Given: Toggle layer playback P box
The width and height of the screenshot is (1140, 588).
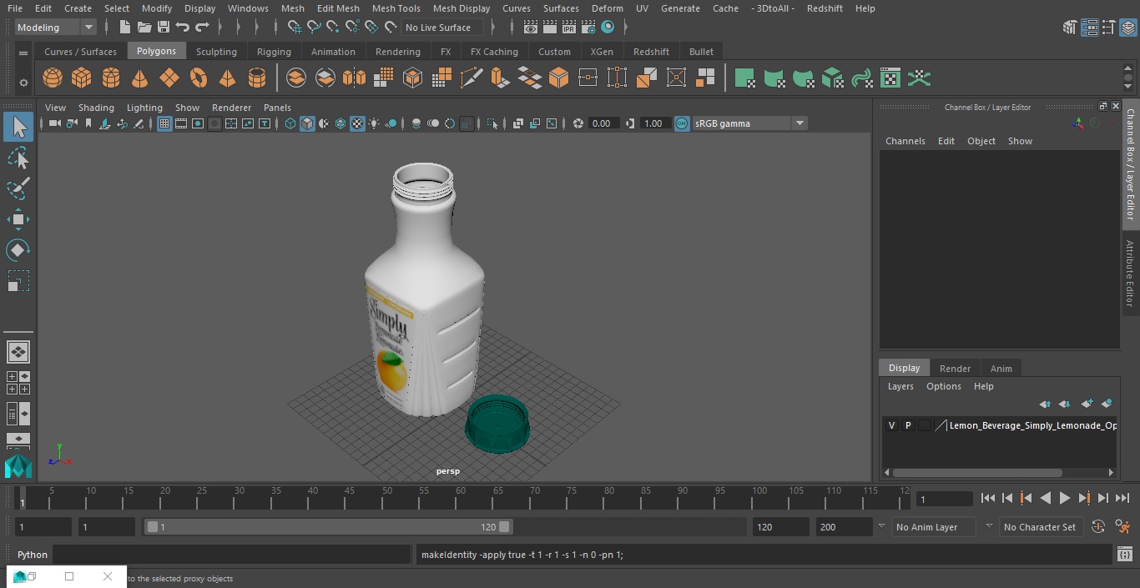Looking at the screenshot, I should click(x=908, y=425).
